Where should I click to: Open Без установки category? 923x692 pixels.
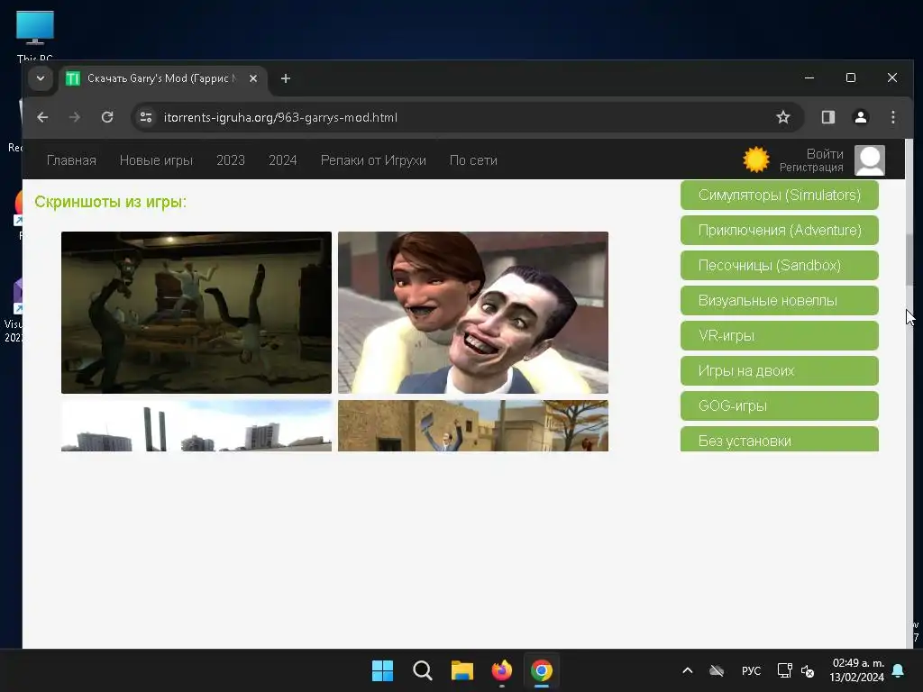coord(780,439)
